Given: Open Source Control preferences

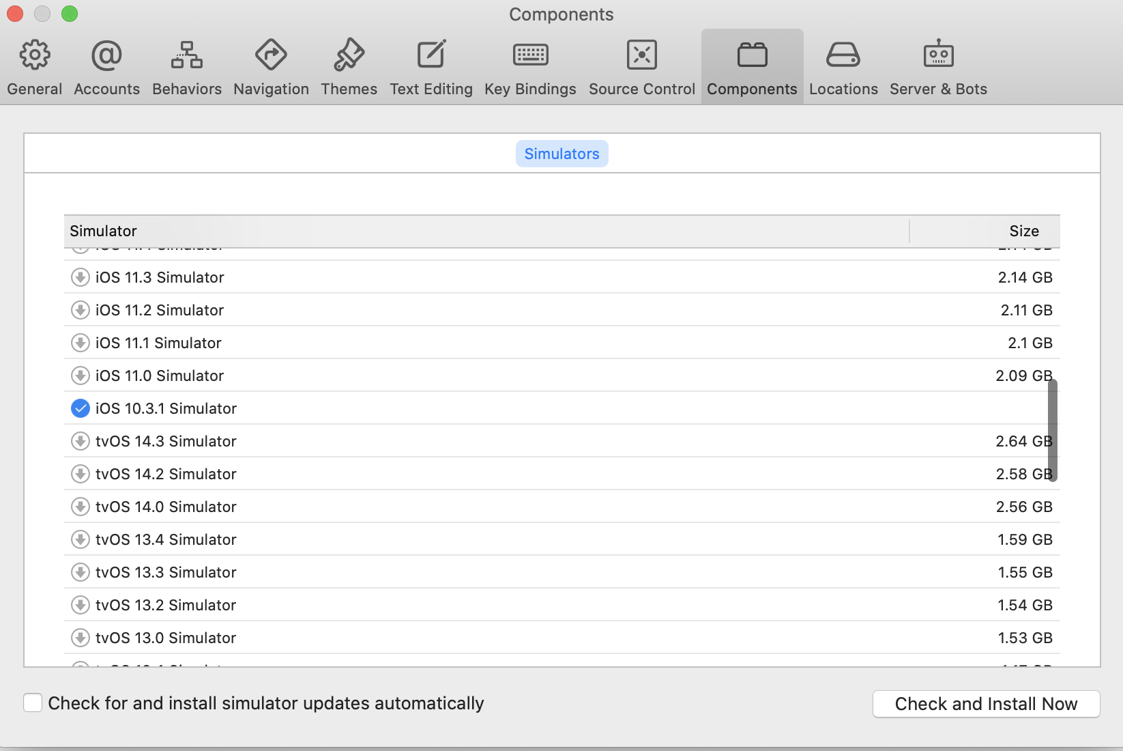Looking at the screenshot, I should (642, 68).
